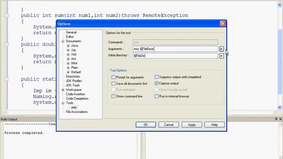Select Code Insertion in the tree
The height and width of the screenshot is (159, 283).
click(76, 94)
